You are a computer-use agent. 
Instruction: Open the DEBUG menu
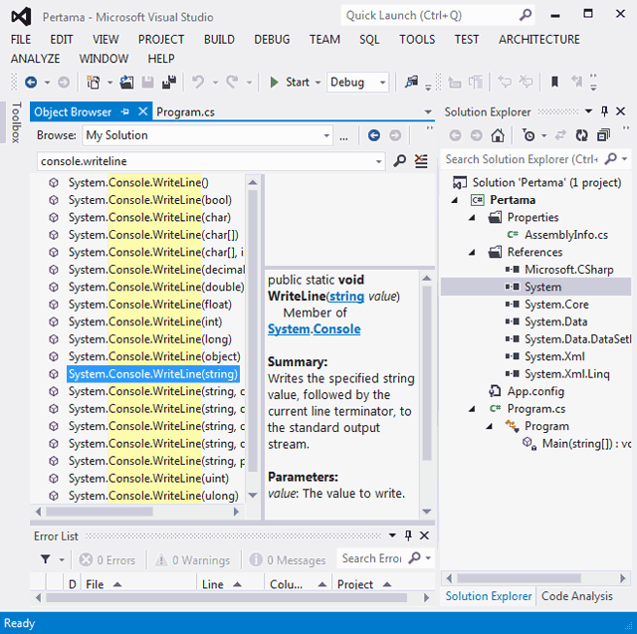(x=272, y=40)
